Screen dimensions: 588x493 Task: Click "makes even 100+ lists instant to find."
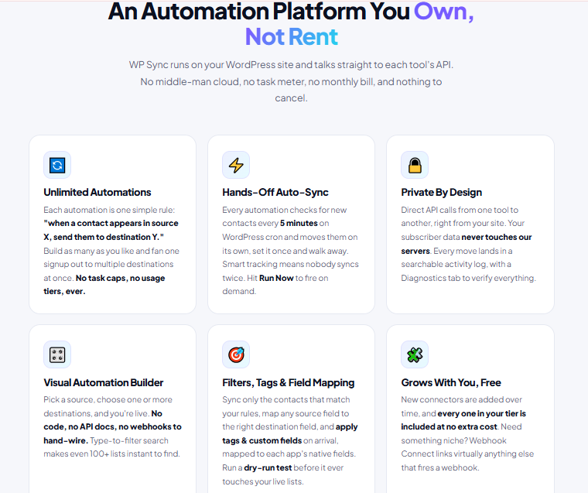(111, 454)
